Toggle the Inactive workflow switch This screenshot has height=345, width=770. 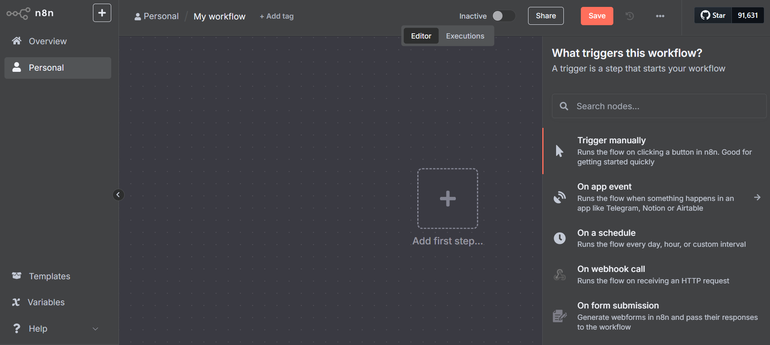coord(504,16)
